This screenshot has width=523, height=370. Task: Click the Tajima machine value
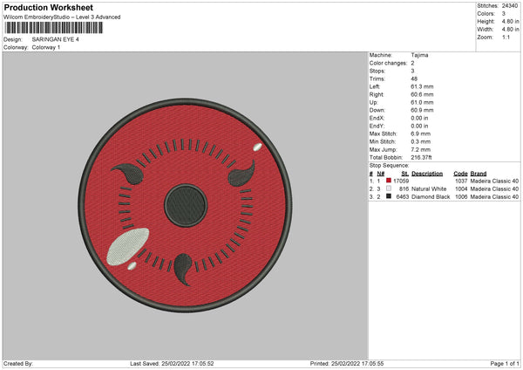419,55
